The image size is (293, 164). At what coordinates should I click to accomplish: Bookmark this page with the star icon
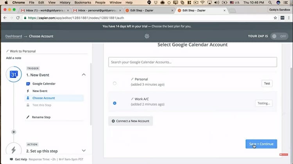pyautogui.click(x=275, y=18)
